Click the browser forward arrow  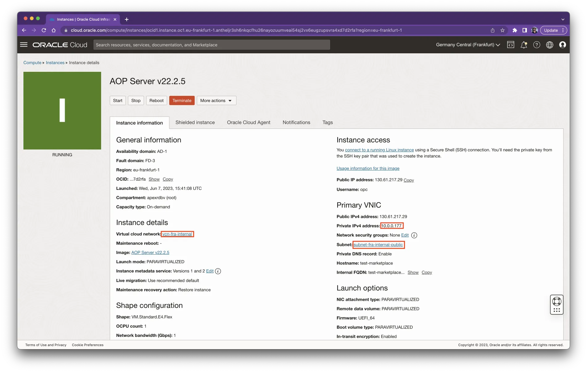(34, 30)
